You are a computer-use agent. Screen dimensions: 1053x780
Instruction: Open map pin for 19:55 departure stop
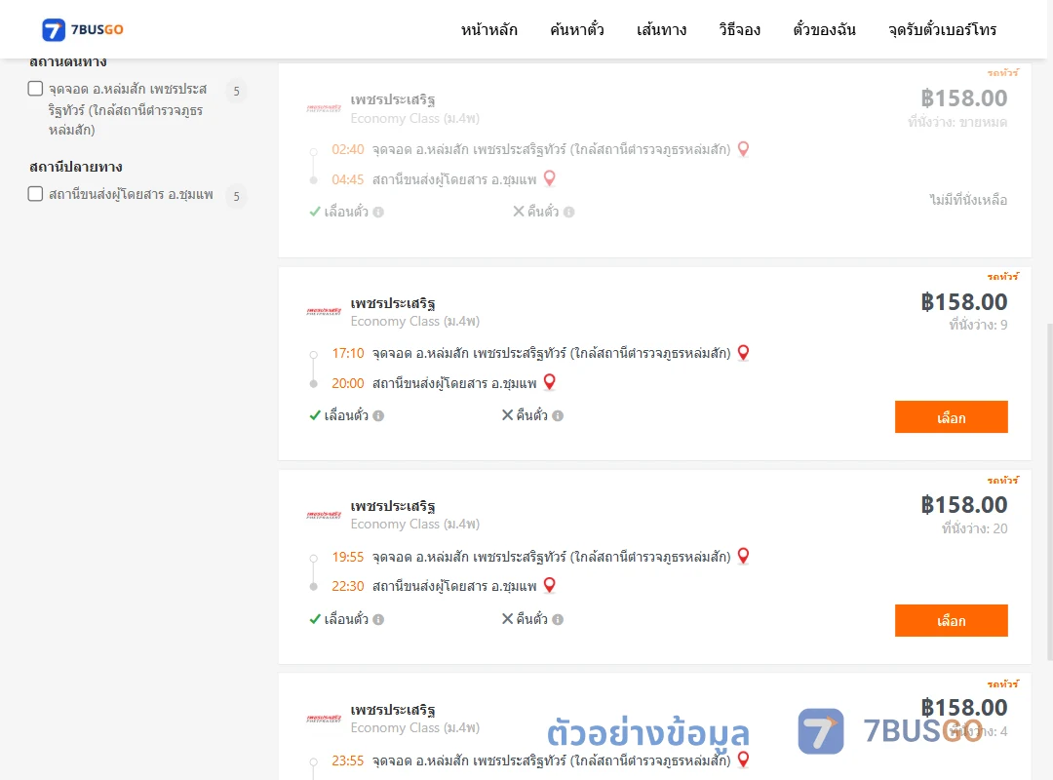tap(743, 557)
